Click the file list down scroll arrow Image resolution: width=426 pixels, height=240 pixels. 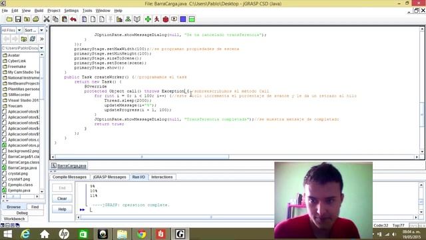pos(41,191)
